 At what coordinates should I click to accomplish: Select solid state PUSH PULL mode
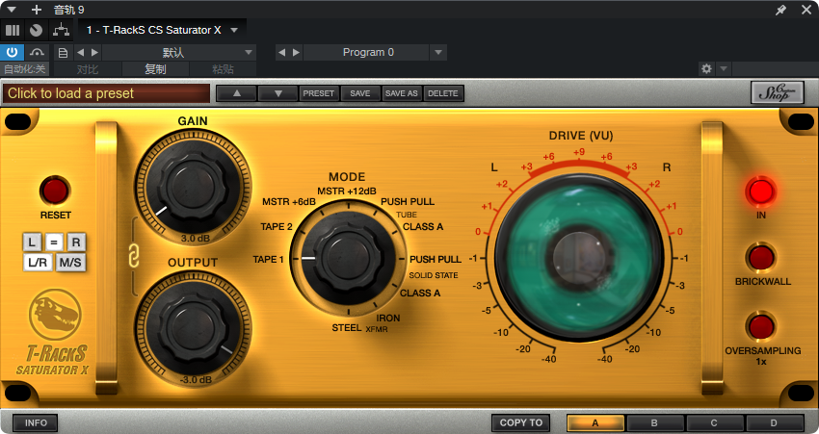click(436, 259)
